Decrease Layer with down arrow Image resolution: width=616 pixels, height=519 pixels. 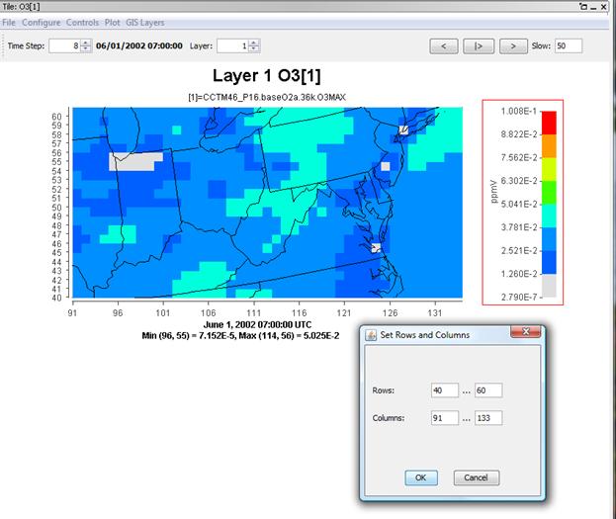[x=254, y=49]
